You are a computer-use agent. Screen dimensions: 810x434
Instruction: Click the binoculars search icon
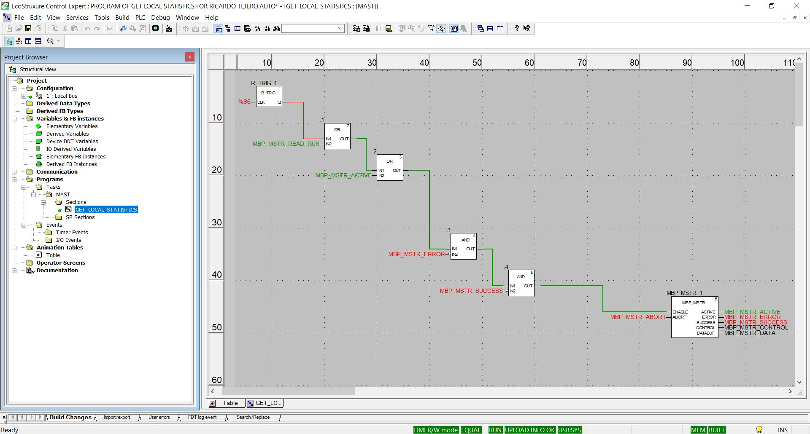point(276,28)
